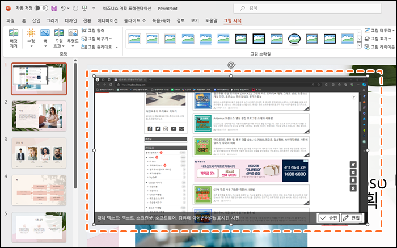Open the 수정 corrections dropdown

31,38
